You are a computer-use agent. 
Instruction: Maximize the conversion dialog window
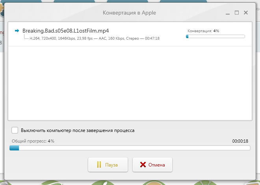click(x=237, y=13)
